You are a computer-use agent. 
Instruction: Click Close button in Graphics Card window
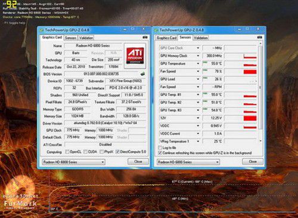pyautogui.click(x=138, y=161)
